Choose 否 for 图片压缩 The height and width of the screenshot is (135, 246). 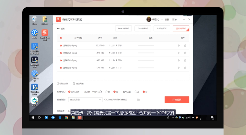point(144,92)
